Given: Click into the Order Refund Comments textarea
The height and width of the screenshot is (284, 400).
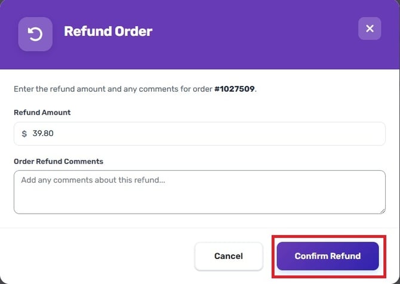Looking at the screenshot, I should click(x=199, y=192).
